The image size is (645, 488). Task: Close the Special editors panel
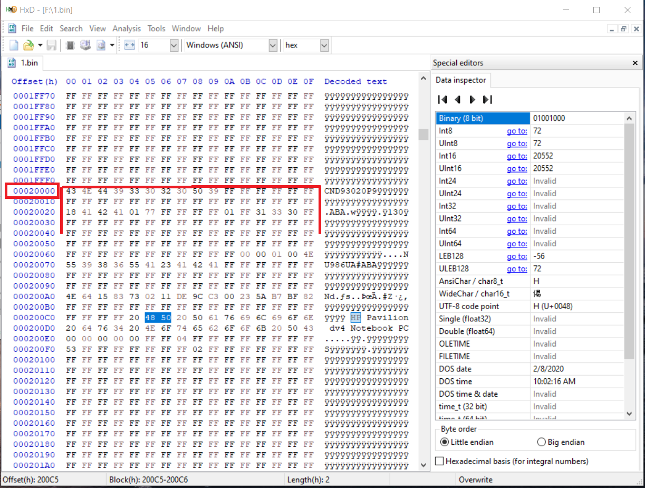[x=635, y=63]
